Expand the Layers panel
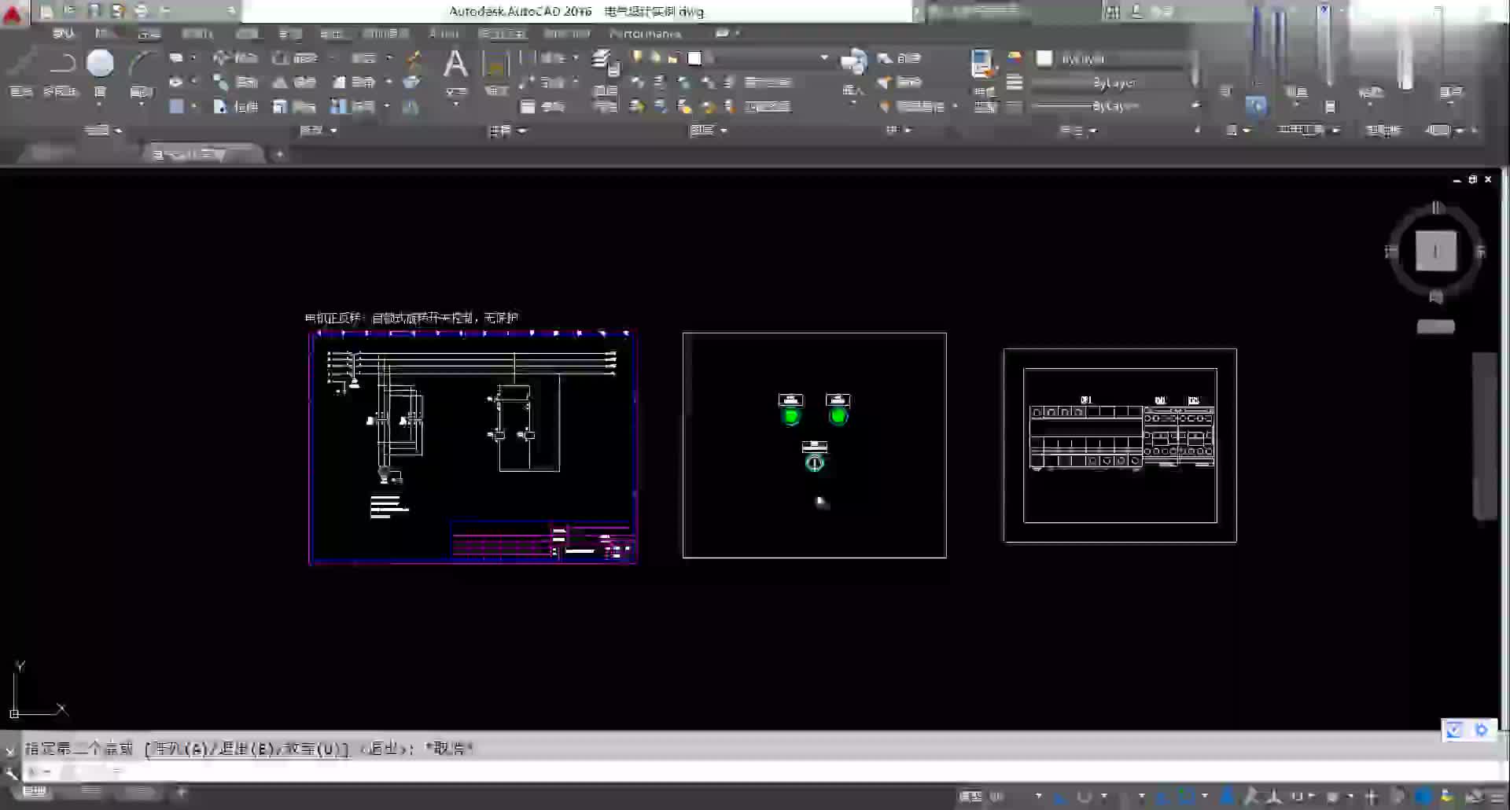This screenshot has width=1510, height=810. [x=708, y=131]
